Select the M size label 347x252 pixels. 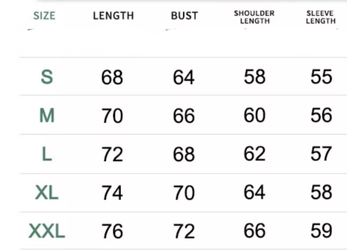tap(47, 115)
